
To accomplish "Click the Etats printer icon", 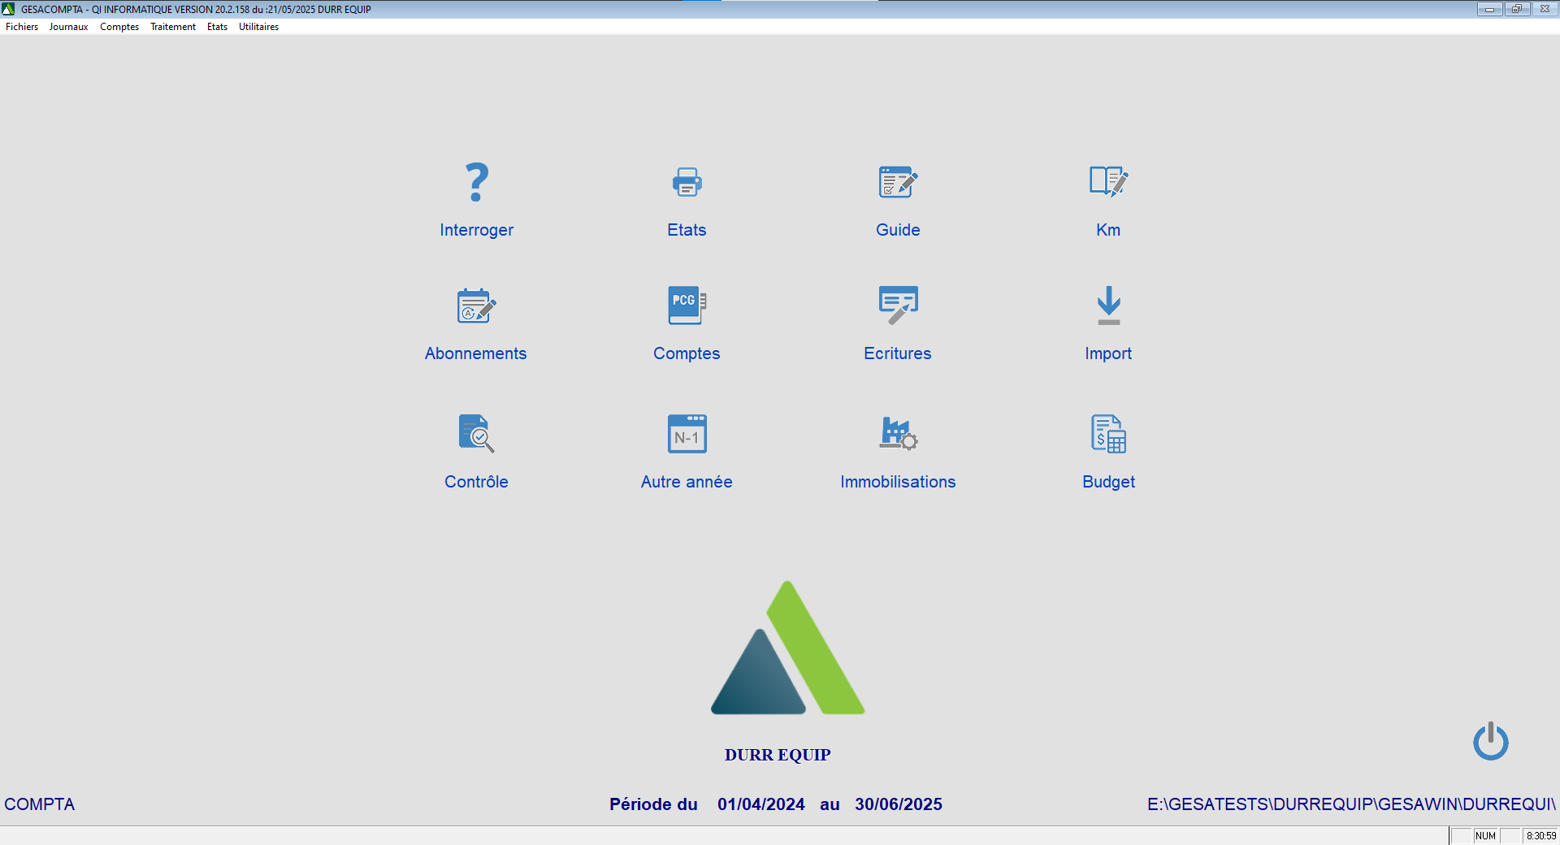I will (687, 182).
